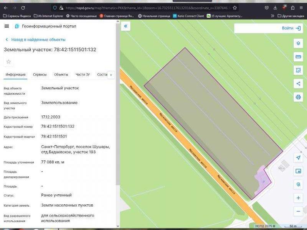Open the hamburger main menu

point(7,26)
